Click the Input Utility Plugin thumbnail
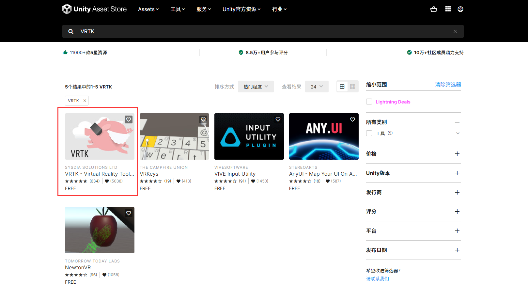Screen dimensions: 528x285 (x=249, y=136)
